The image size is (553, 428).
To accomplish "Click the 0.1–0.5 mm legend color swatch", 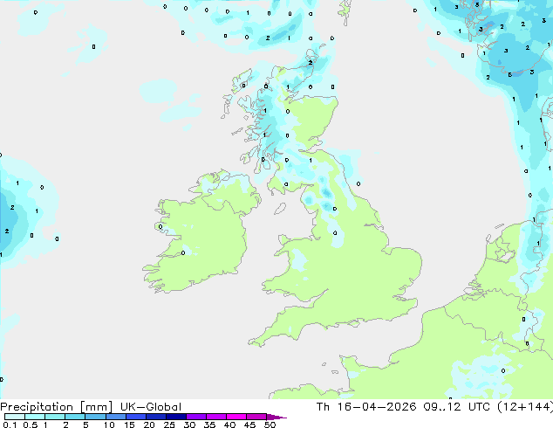I will [15, 417].
